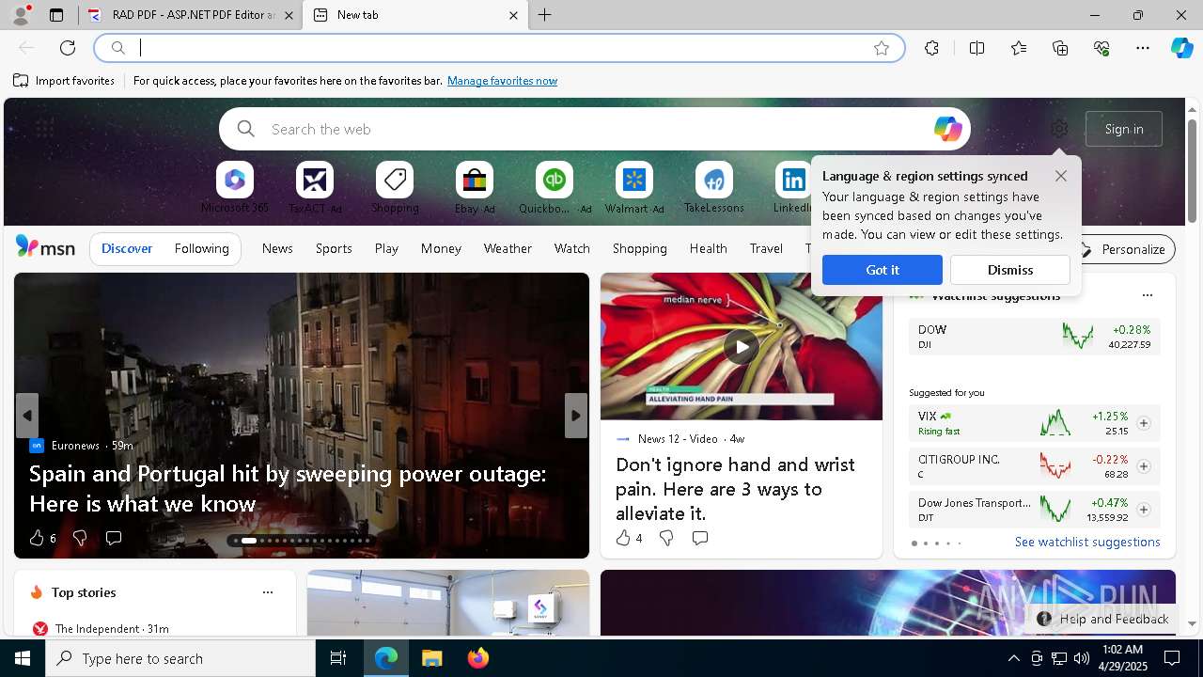The height and width of the screenshot is (677, 1203).
Task: Focus the Search the web field
Action: click(x=595, y=129)
